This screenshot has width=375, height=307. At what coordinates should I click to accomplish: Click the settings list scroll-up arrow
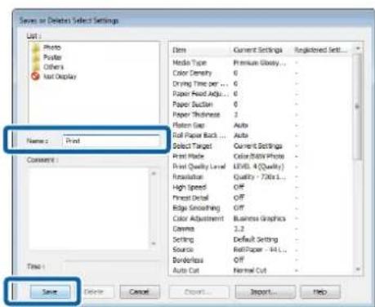pos(358,48)
